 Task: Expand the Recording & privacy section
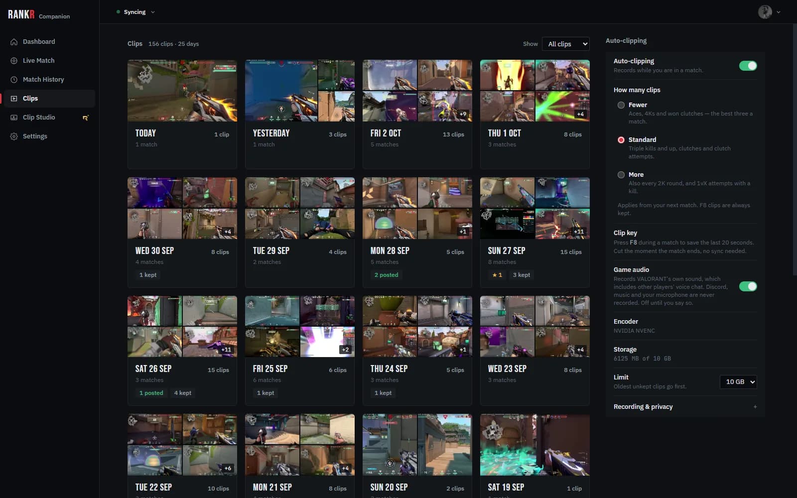coord(685,407)
